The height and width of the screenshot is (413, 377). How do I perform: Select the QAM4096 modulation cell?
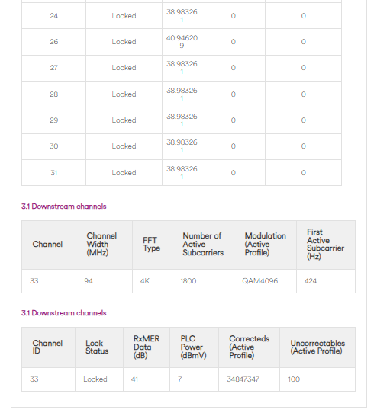click(260, 281)
